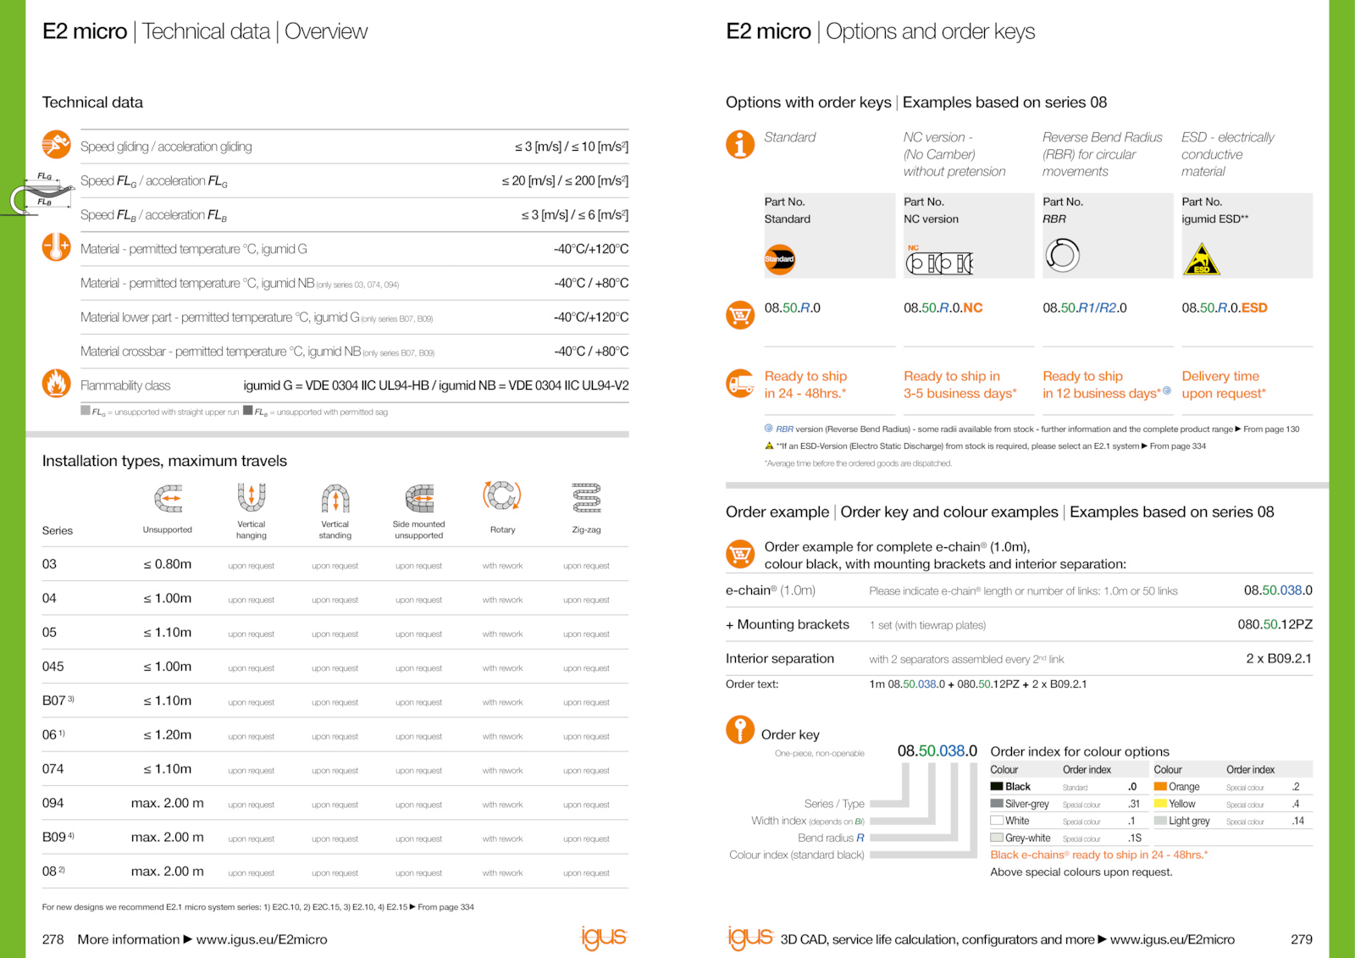Click series B09 row label

click(x=58, y=837)
